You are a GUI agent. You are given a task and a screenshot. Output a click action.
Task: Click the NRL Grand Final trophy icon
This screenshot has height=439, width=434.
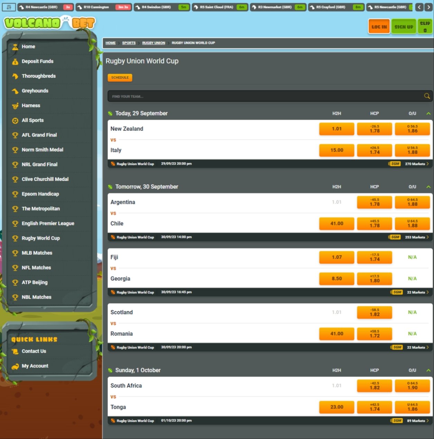pos(15,165)
